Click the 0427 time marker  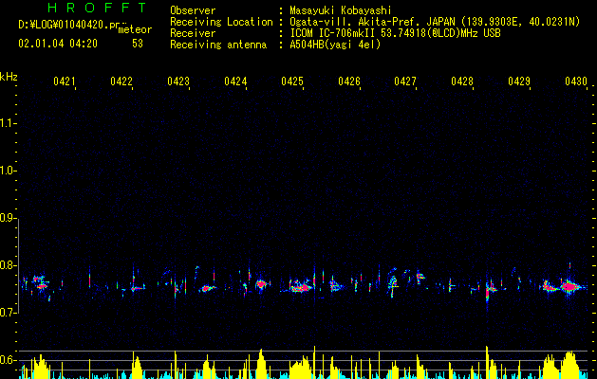click(405, 81)
